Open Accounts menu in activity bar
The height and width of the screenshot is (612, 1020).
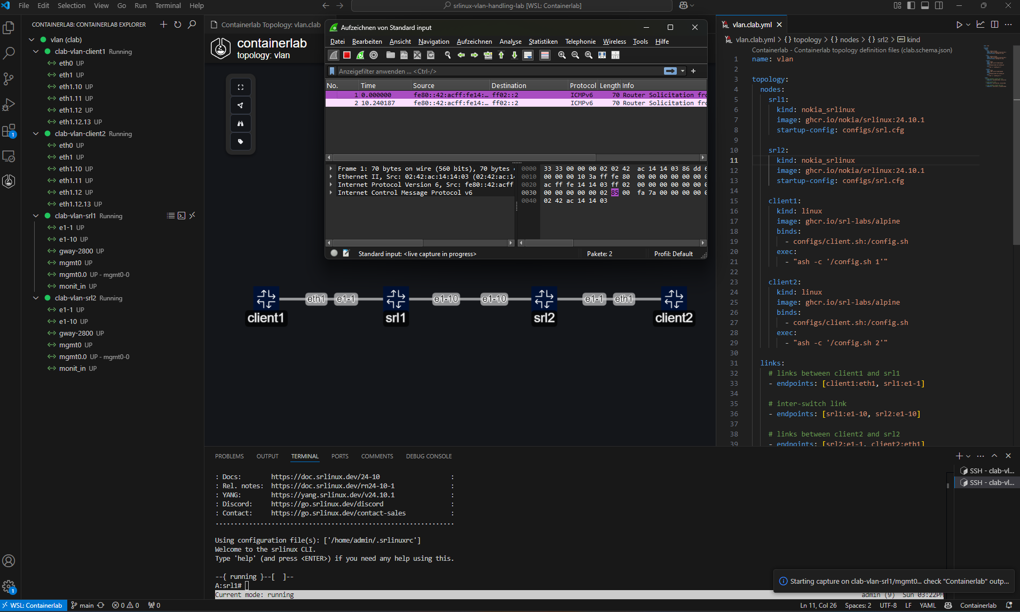pyautogui.click(x=9, y=561)
